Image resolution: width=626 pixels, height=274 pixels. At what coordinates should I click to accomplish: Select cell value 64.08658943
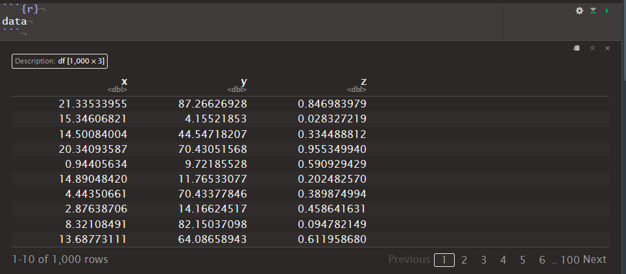click(212, 239)
